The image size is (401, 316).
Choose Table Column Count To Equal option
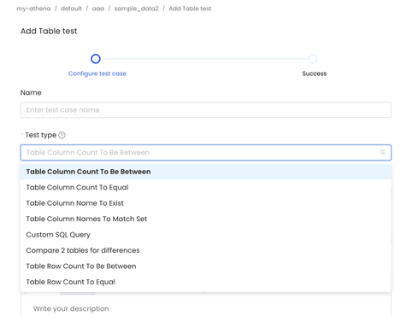[206, 187]
